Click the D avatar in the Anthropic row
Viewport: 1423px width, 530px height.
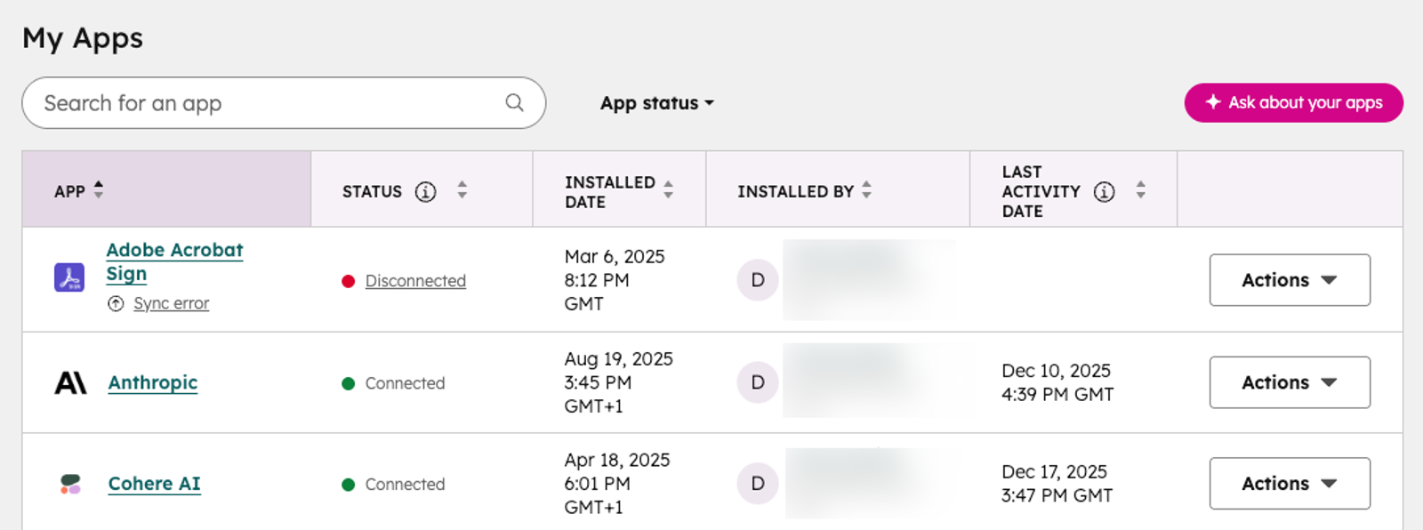pyautogui.click(x=758, y=382)
